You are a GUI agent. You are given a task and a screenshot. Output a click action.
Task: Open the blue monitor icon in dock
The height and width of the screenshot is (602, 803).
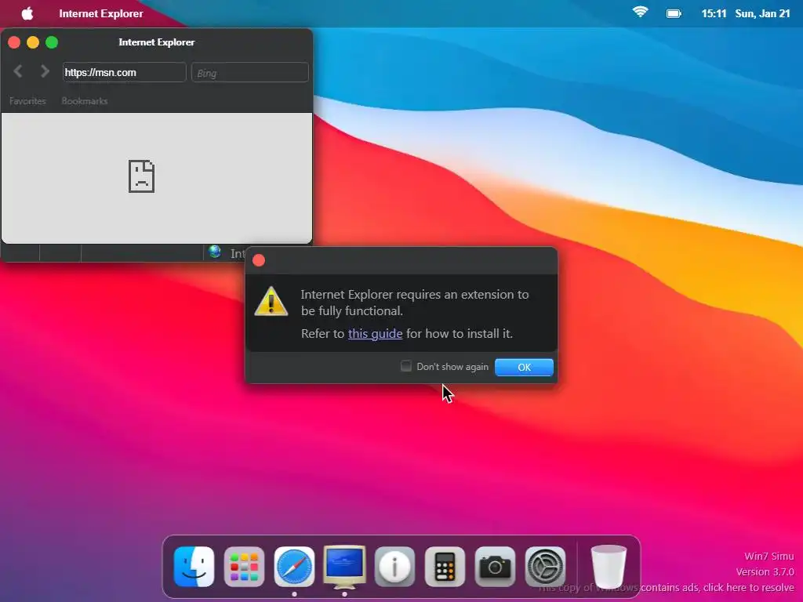(x=345, y=567)
